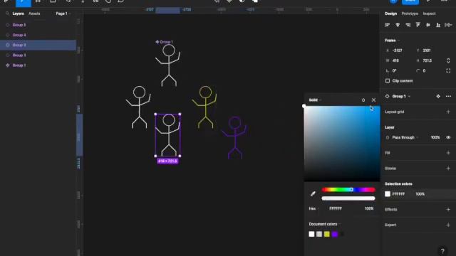Switch to the Design tab

pos(390,14)
